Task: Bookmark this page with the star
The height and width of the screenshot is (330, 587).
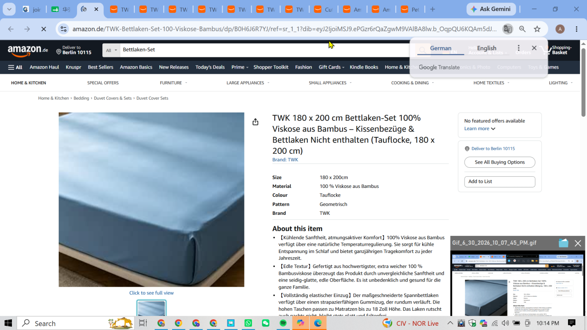Action: coord(537,29)
